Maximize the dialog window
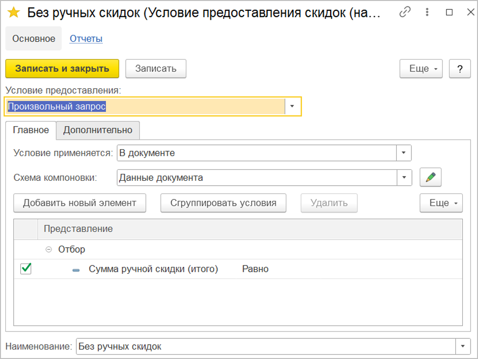Viewport: 478px width, 359px height. (449, 13)
